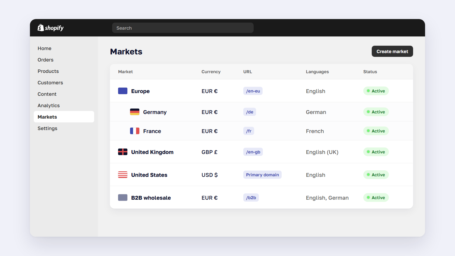Open the B2B wholesale market

[262, 198]
